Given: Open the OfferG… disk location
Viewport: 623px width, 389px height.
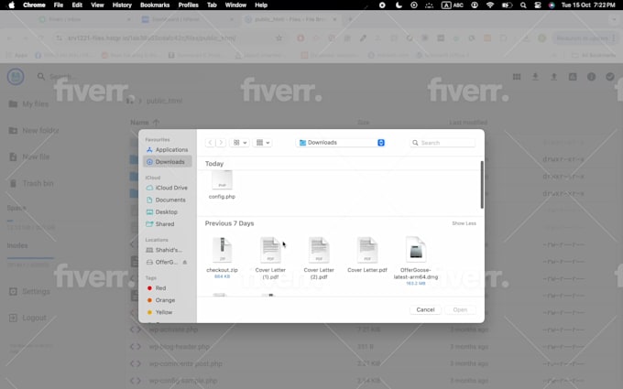Looking at the screenshot, I should [162, 263].
